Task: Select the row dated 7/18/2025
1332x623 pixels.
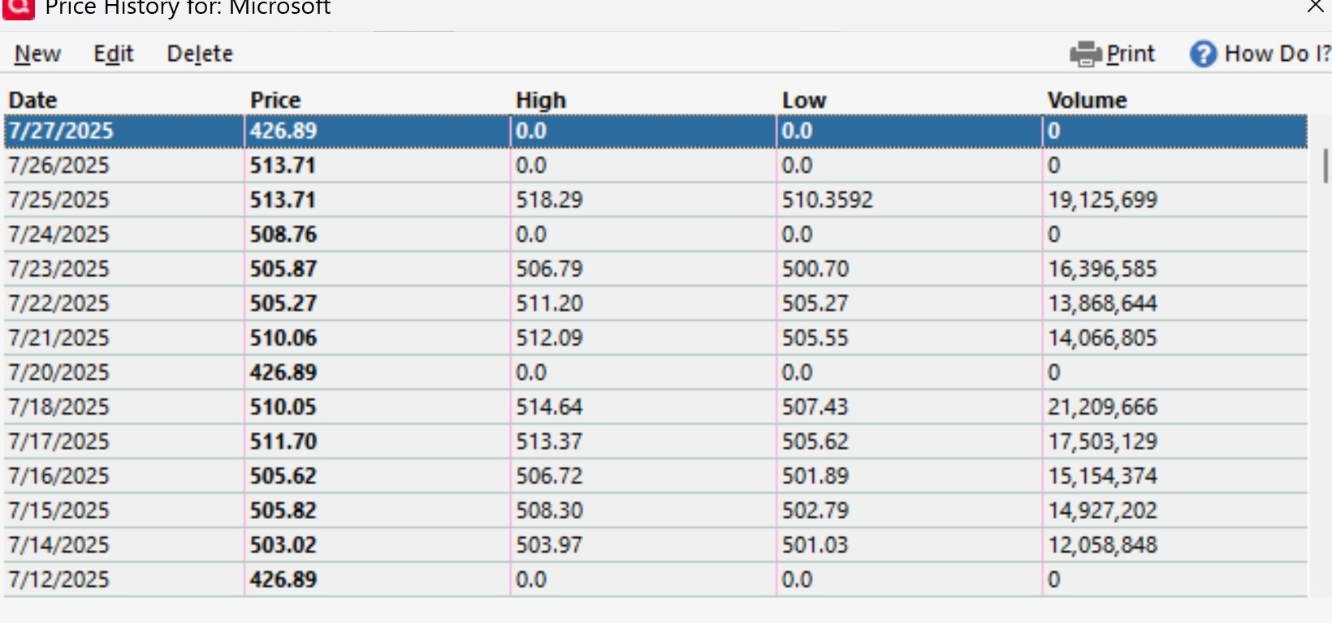Action: click(655, 407)
